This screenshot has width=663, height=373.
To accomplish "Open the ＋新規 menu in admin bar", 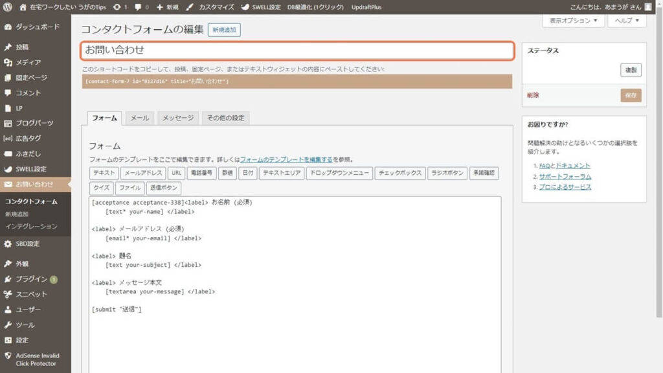I will 167,6.
